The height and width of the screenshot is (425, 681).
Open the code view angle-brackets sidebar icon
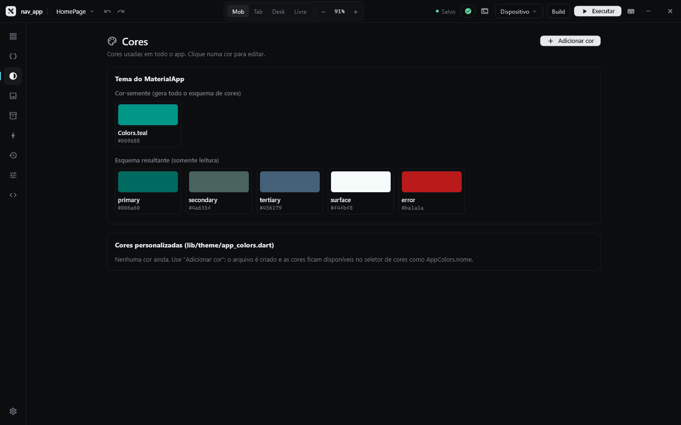click(x=13, y=195)
